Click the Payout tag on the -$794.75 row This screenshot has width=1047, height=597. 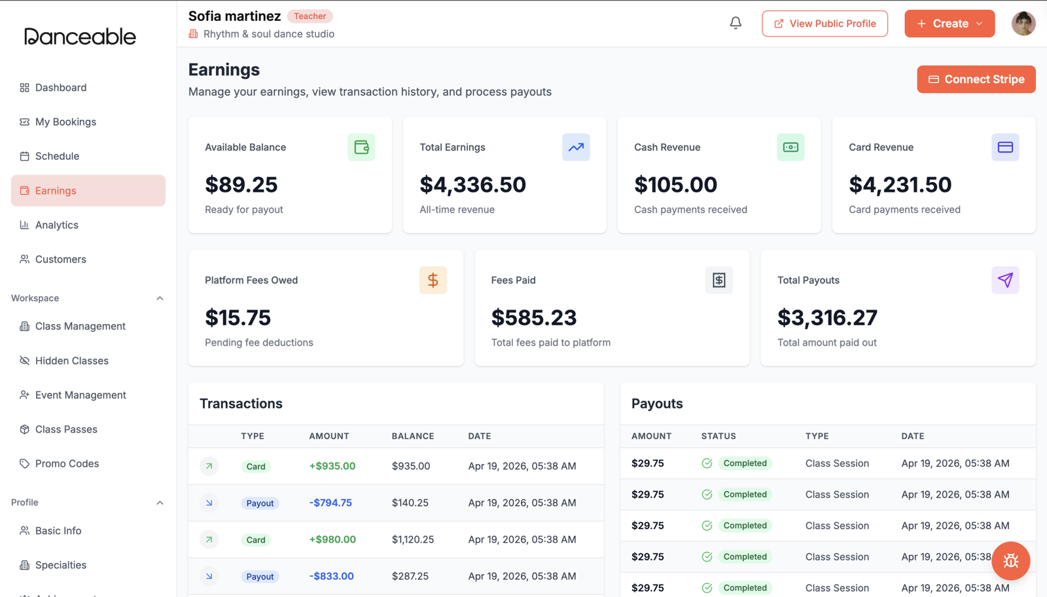[260, 503]
